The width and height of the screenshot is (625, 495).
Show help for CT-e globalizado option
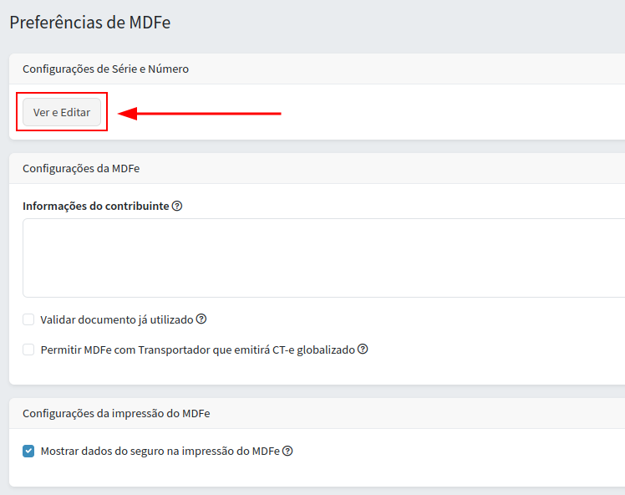pyautogui.click(x=363, y=350)
